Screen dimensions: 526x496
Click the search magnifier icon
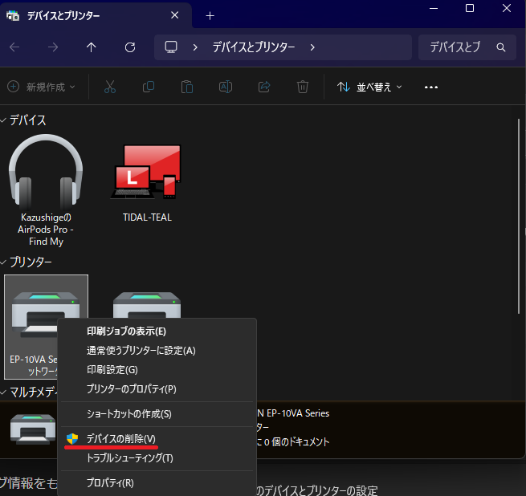pyautogui.click(x=501, y=47)
